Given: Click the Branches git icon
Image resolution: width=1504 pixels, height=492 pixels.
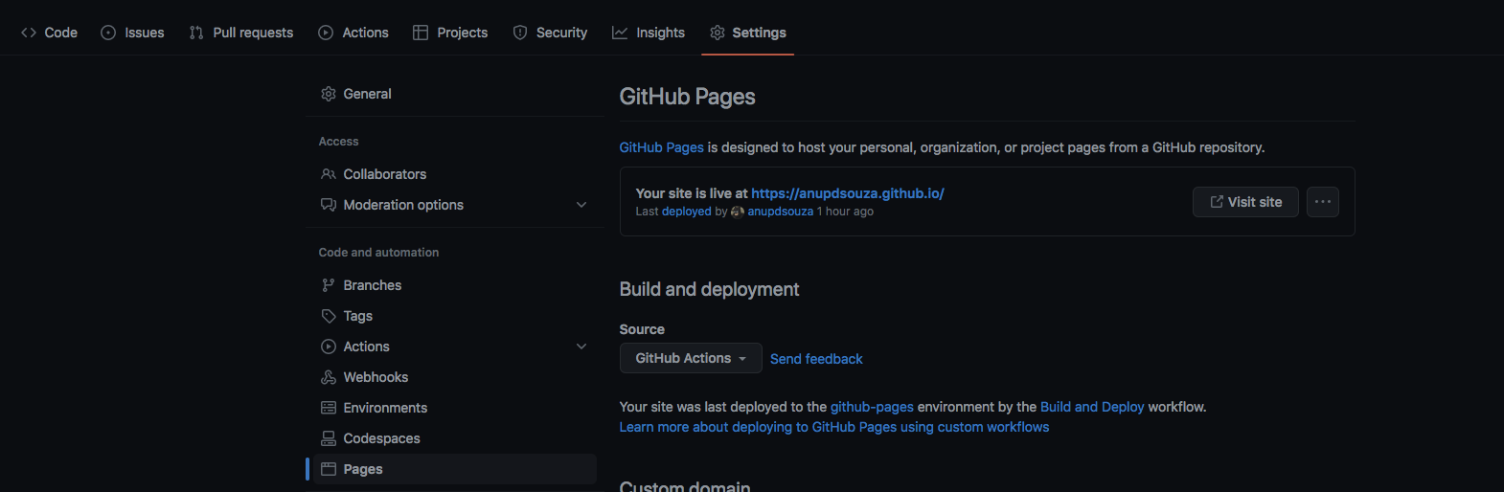Looking at the screenshot, I should (329, 285).
